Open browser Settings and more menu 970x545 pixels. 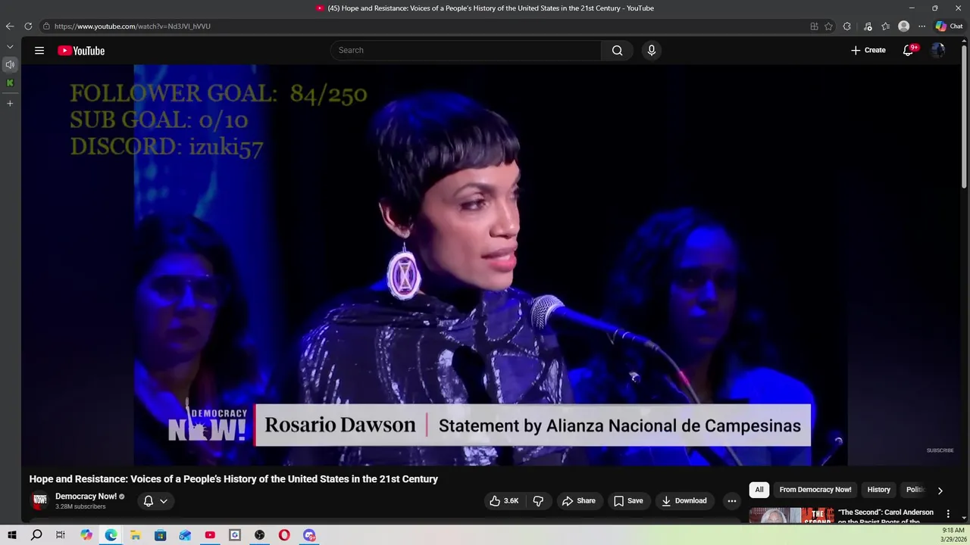[921, 26]
